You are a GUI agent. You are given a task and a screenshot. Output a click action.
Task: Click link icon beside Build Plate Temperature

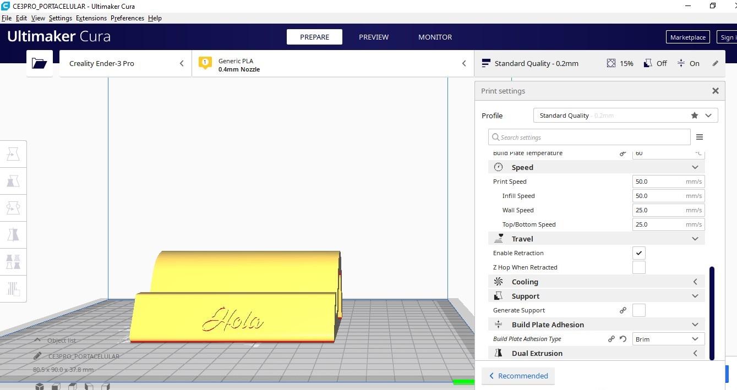click(x=623, y=153)
